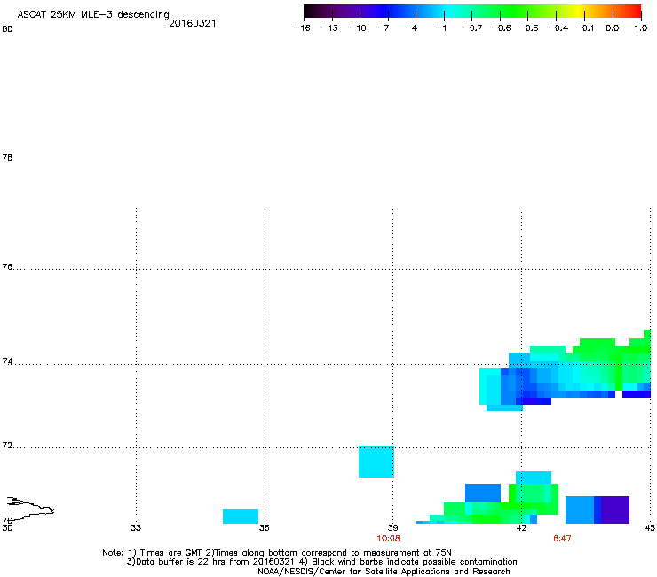Click the longitude axis label '33'
657x577 pixels.
[135, 528]
